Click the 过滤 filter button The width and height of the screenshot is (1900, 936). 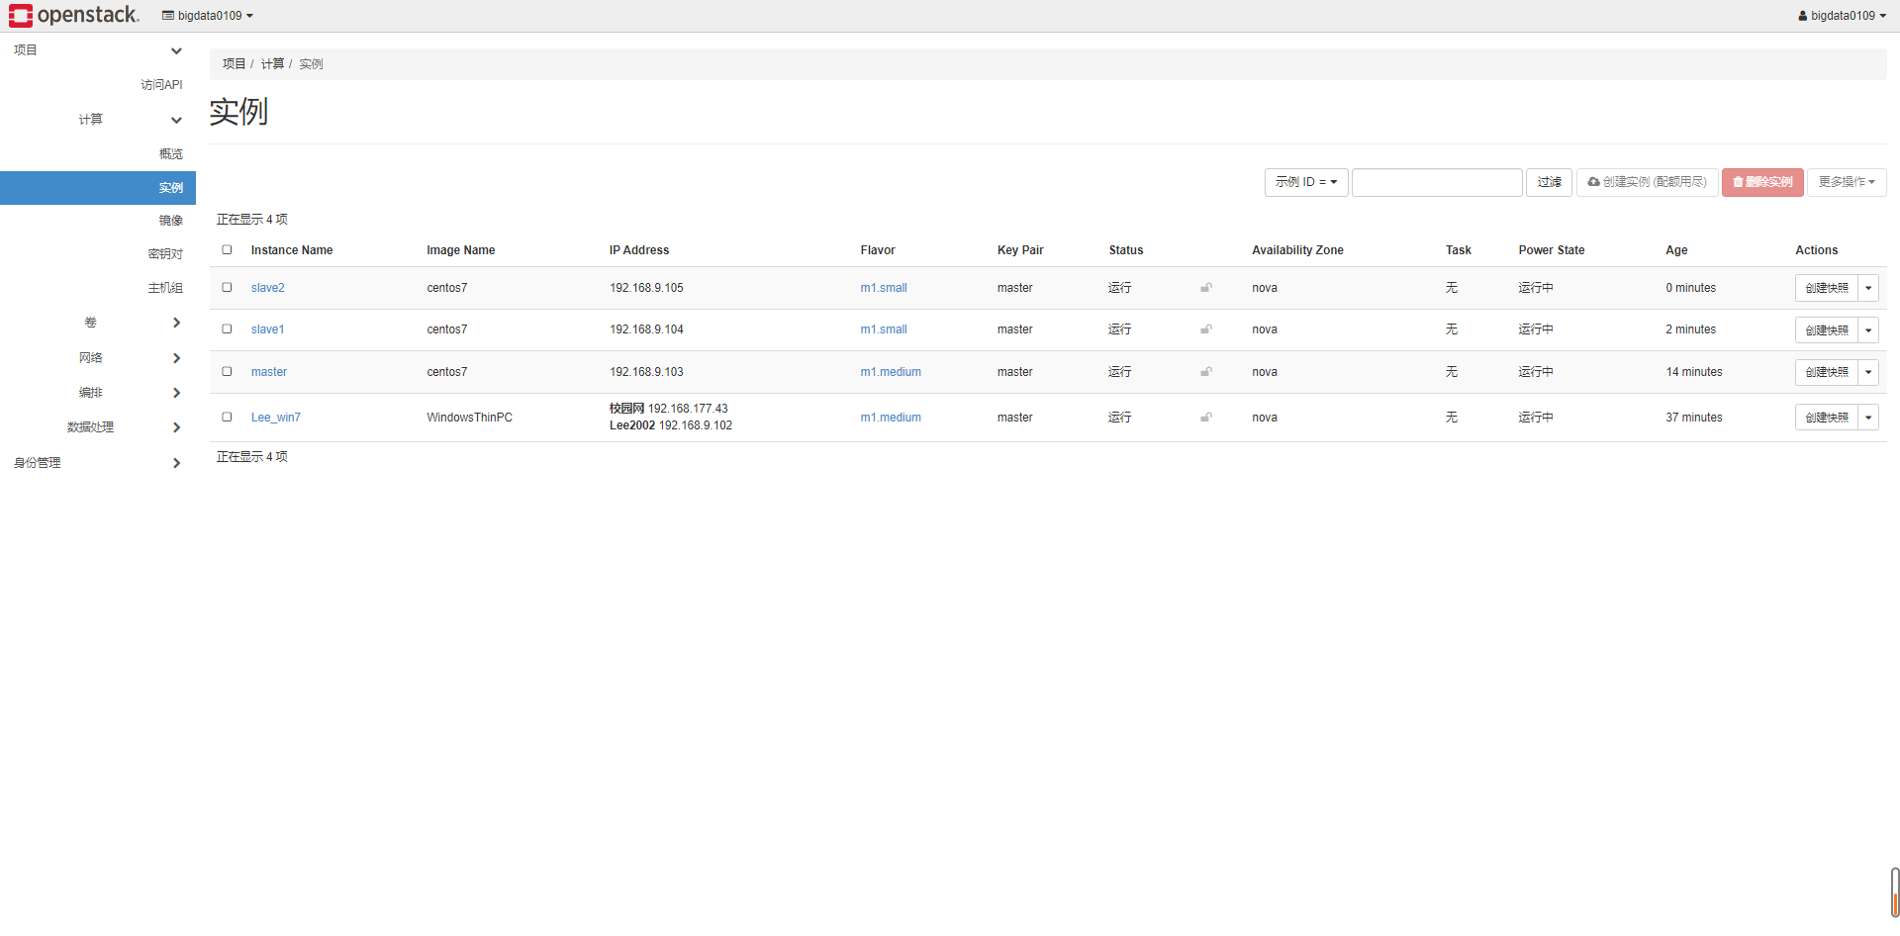pos(1549,182)
